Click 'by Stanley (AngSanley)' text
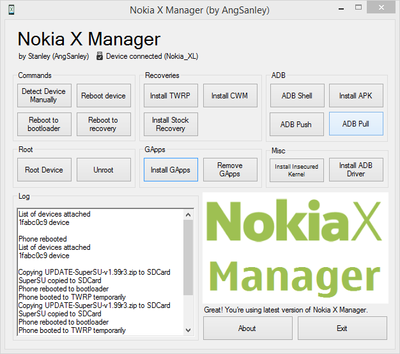The height and width of the screenshot is (354, 400). coord(54,56)
